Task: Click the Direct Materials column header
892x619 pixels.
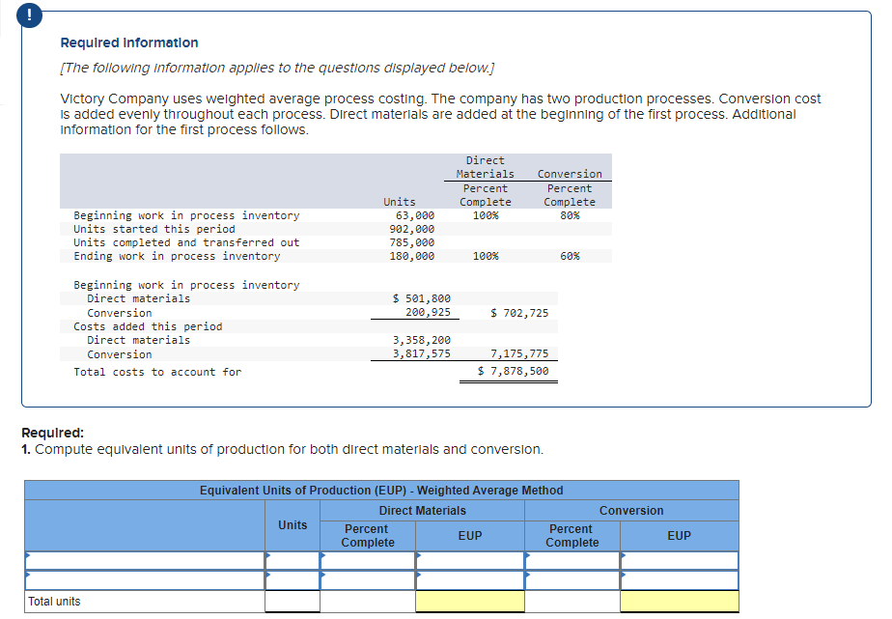Action: click(x=422, y=510)
